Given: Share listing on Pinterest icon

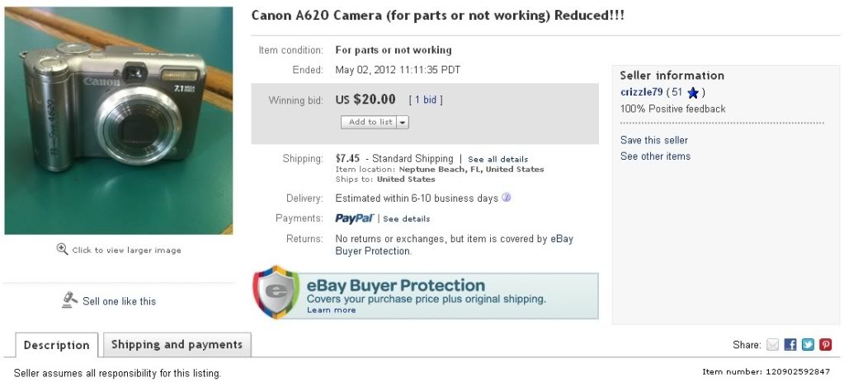Looking at the screenshot, I should [x=825, y=345].
